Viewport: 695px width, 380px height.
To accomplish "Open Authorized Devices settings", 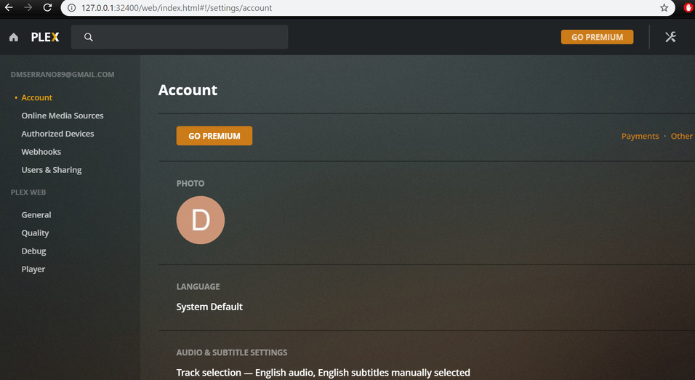I will click(57, 134).
